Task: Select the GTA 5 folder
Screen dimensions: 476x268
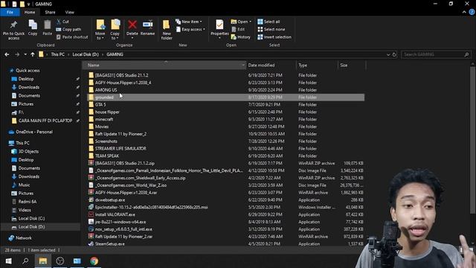Action: pyautogui.click(x=100, y=104)
